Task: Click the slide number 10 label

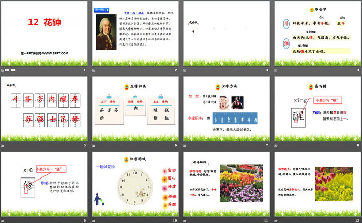Action: click(175, 221)
